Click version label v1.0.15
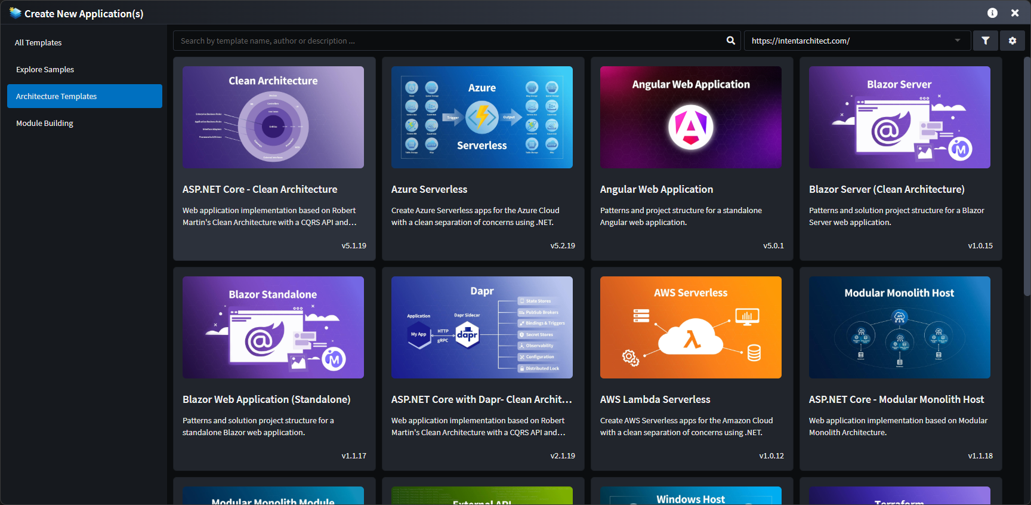Image resolution: width=1031 pixels, height=505 pixels. coord(980,245)
